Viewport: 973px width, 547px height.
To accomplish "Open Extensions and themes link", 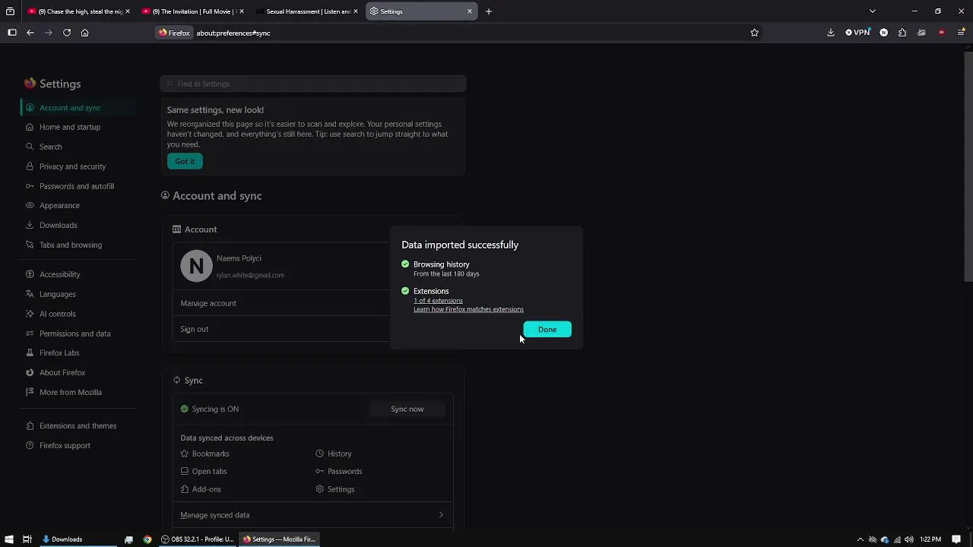I will pyautogui.click(x=78, y=425).
